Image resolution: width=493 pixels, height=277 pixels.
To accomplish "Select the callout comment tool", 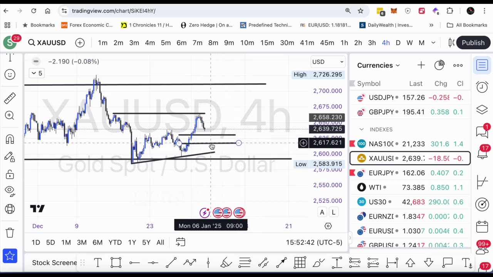I will pyautogui.click(x=447, y=263).
